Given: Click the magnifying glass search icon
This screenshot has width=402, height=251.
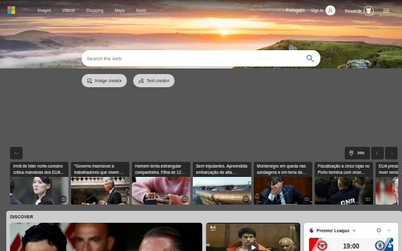Looking at the screenshot, I should tap(310, 58).
